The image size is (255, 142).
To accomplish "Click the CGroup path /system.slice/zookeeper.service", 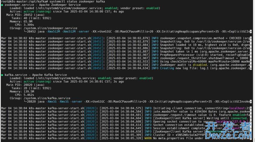I will click(x=50, y=28).
